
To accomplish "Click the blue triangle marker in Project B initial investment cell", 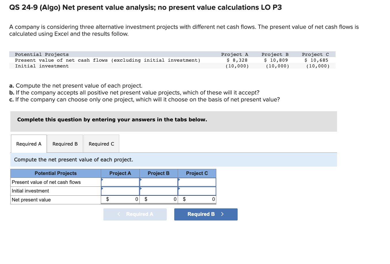I will [141, 189].
